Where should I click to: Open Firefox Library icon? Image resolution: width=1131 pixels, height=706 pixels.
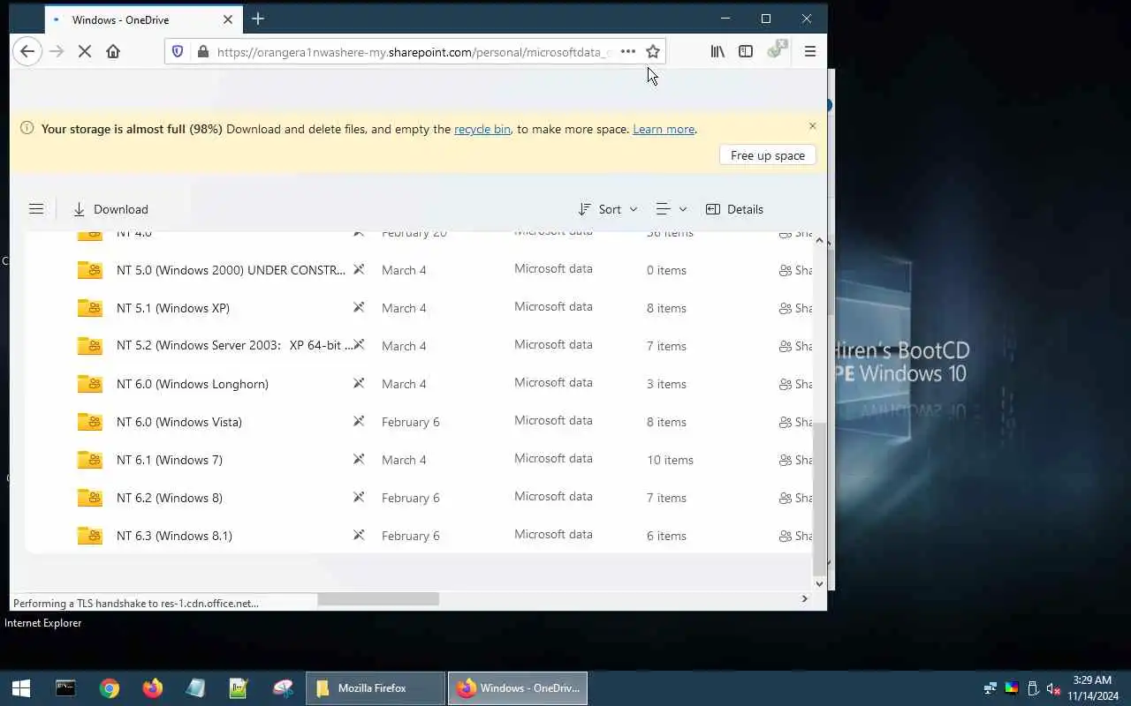pos(717,51)
